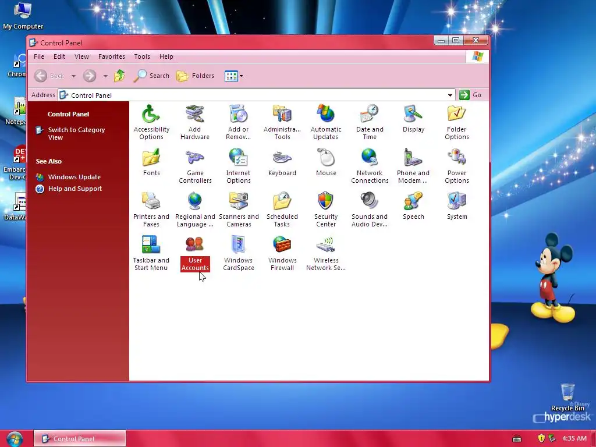Open the View menu
The image size is (596, 447).
(81, 56)
